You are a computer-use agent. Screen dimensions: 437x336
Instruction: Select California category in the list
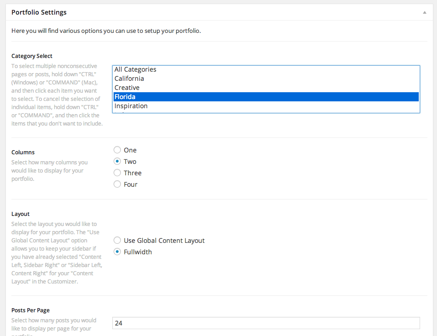(266, 79)
